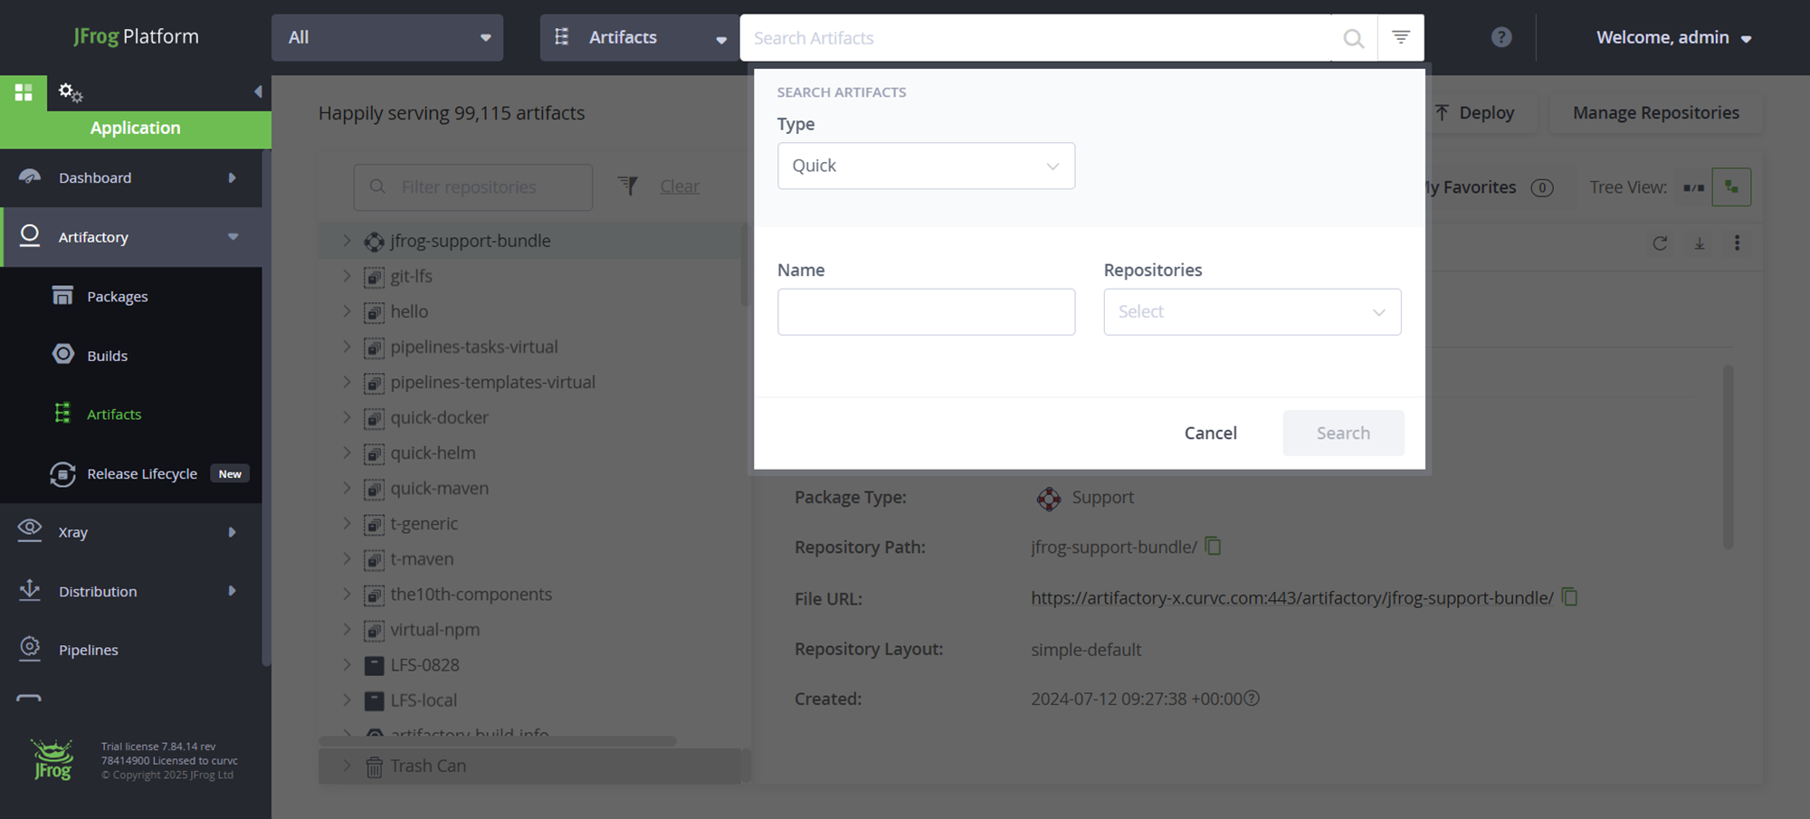1810x819 pixels.
Task: Click the Manage Repositories button
Action: click(x=1655, y=112)
